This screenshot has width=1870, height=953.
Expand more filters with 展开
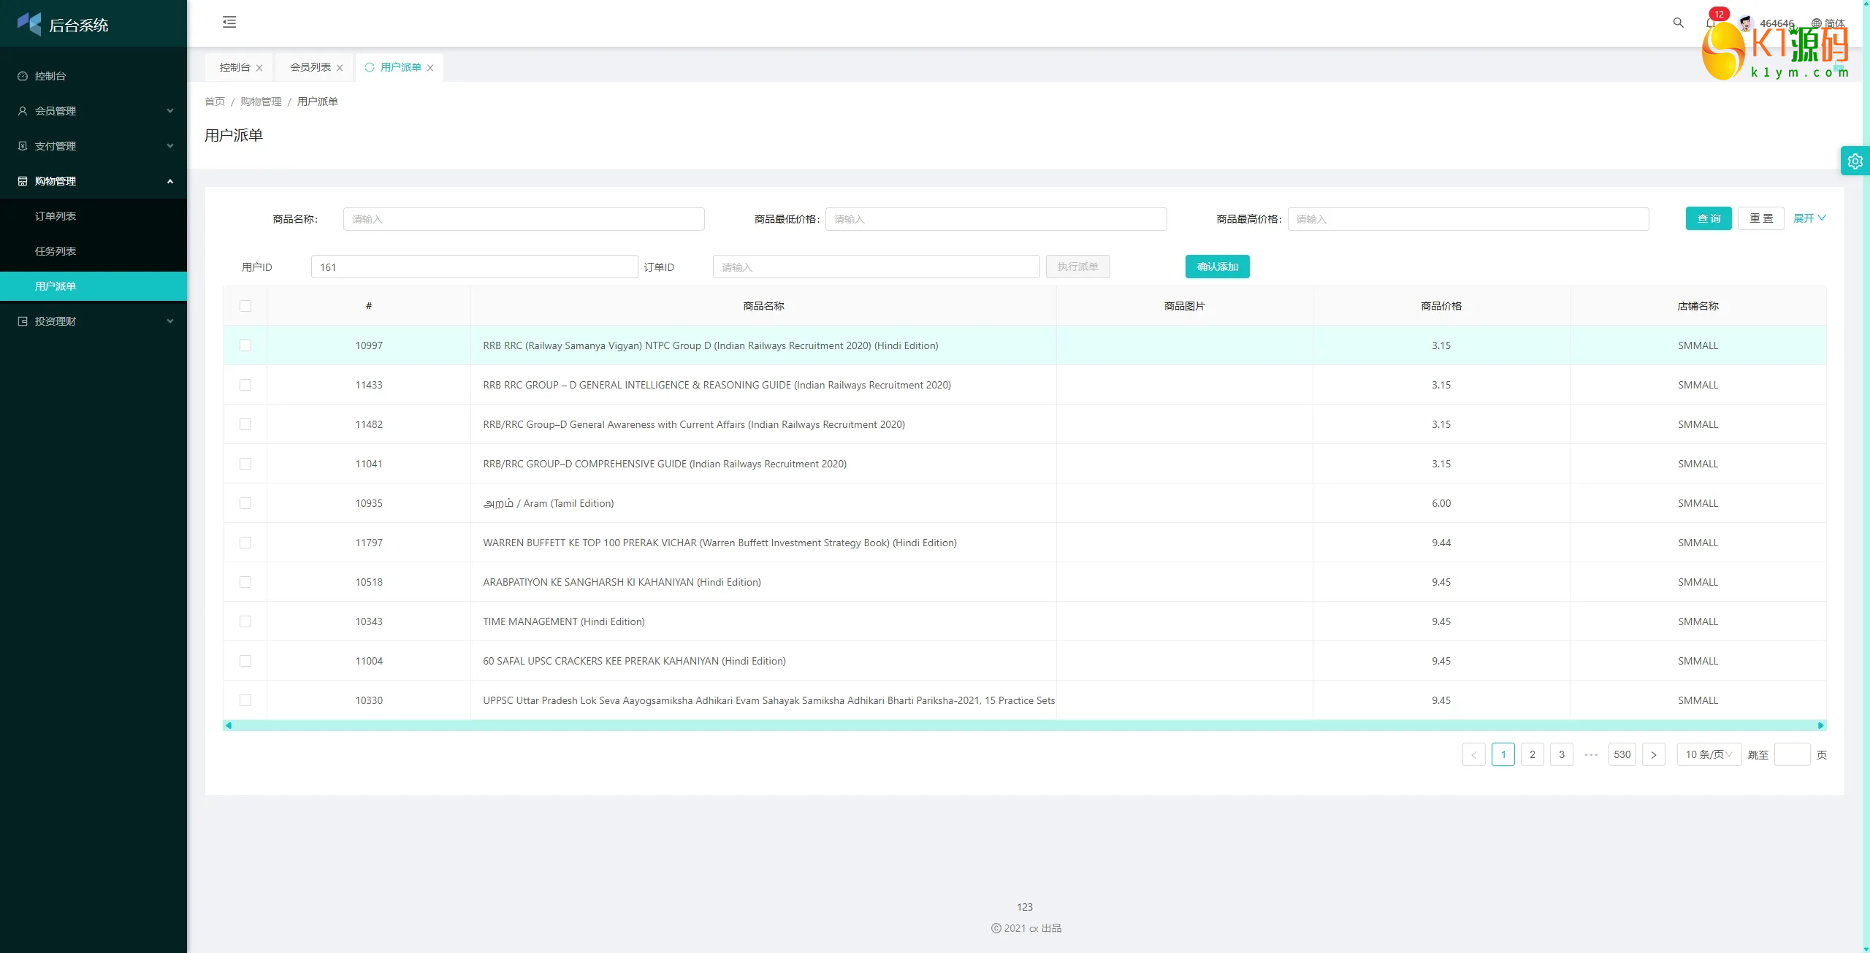[x=1809, y=218]
